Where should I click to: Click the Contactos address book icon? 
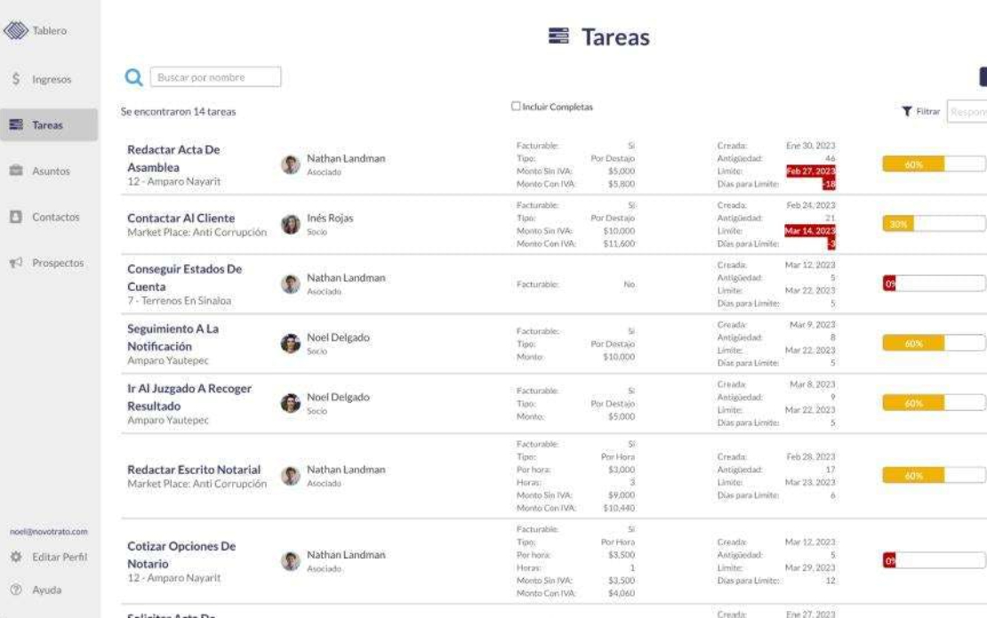point(16,216)
